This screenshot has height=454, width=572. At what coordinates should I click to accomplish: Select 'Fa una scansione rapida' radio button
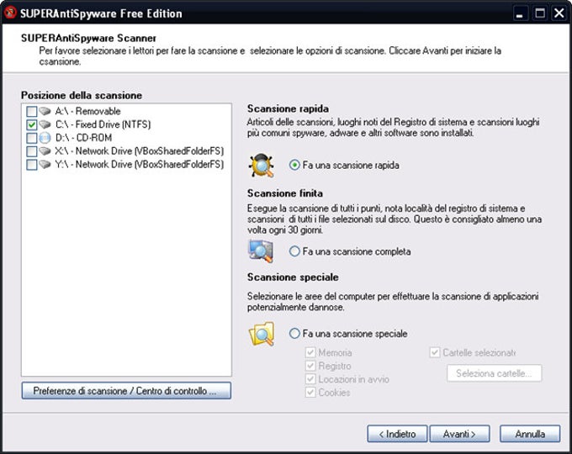click(x=294, y=165)
